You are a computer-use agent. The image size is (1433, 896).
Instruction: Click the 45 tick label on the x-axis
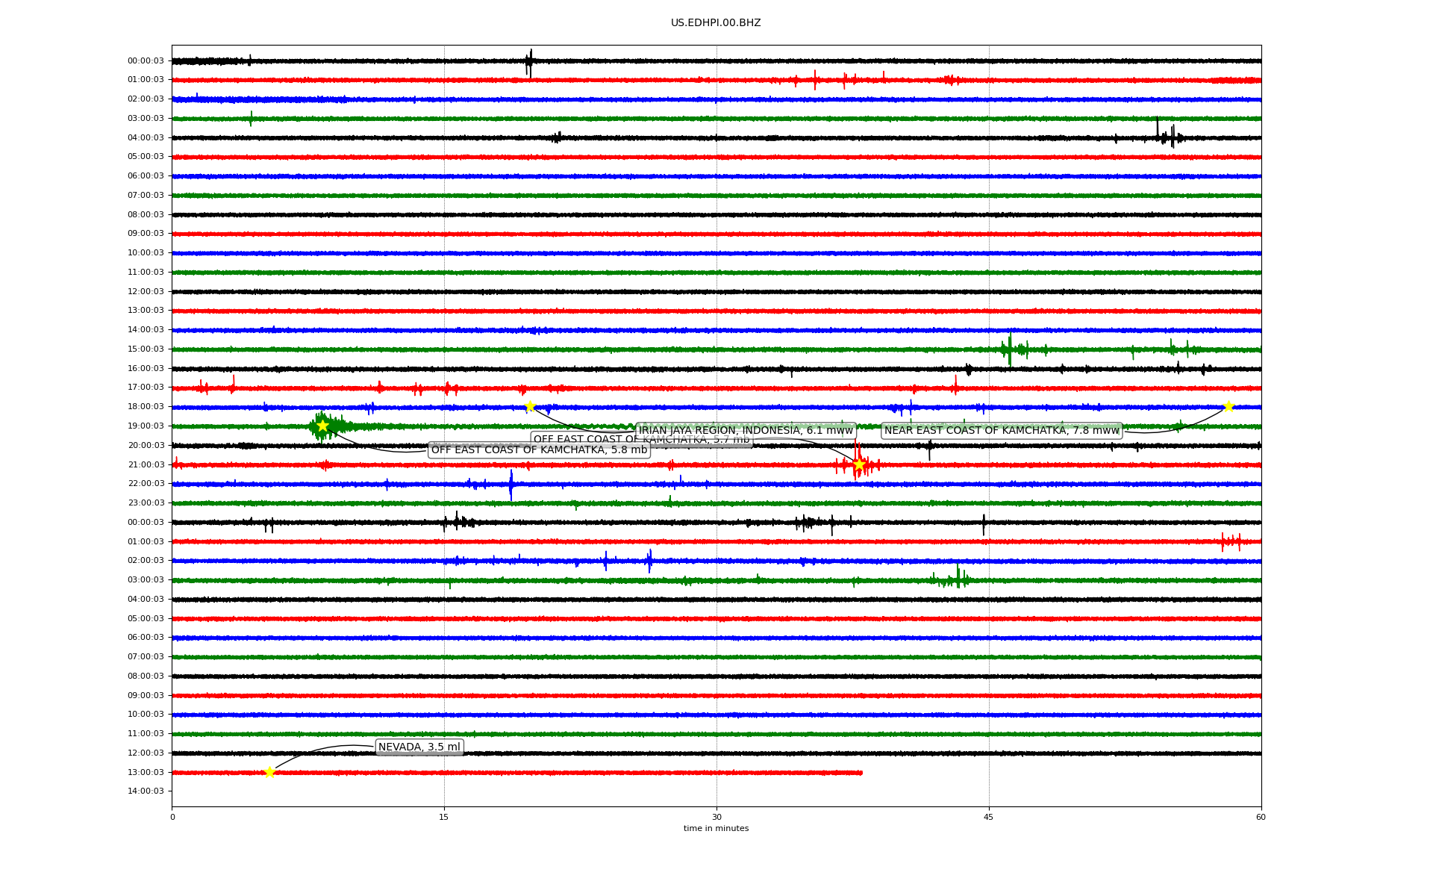coord(988,817)
